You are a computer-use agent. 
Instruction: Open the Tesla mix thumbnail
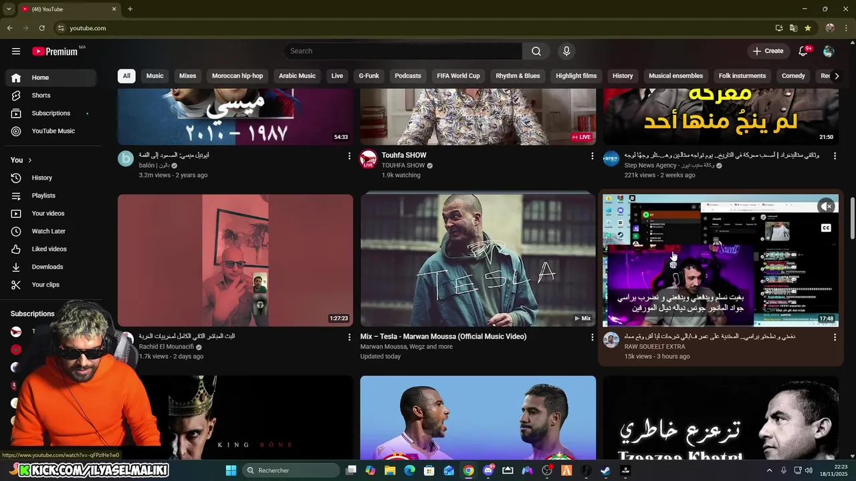(477, 260)
